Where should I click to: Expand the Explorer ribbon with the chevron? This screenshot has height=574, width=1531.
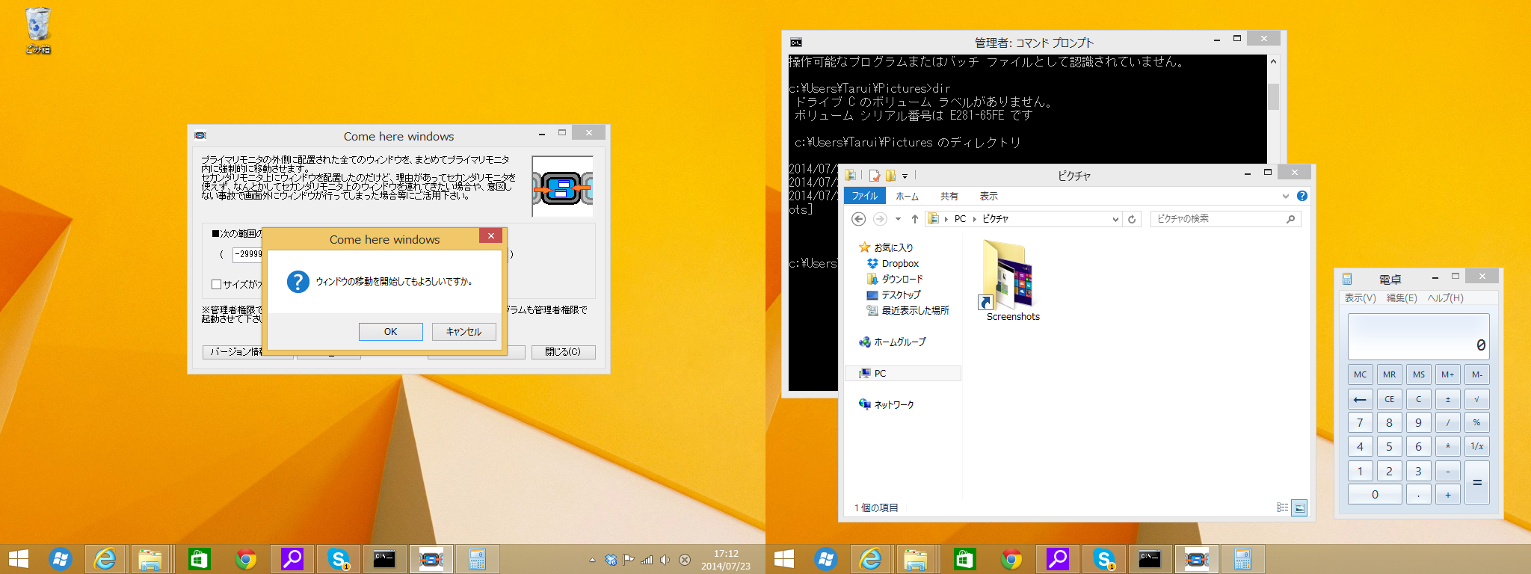(x=1286, y=196)
